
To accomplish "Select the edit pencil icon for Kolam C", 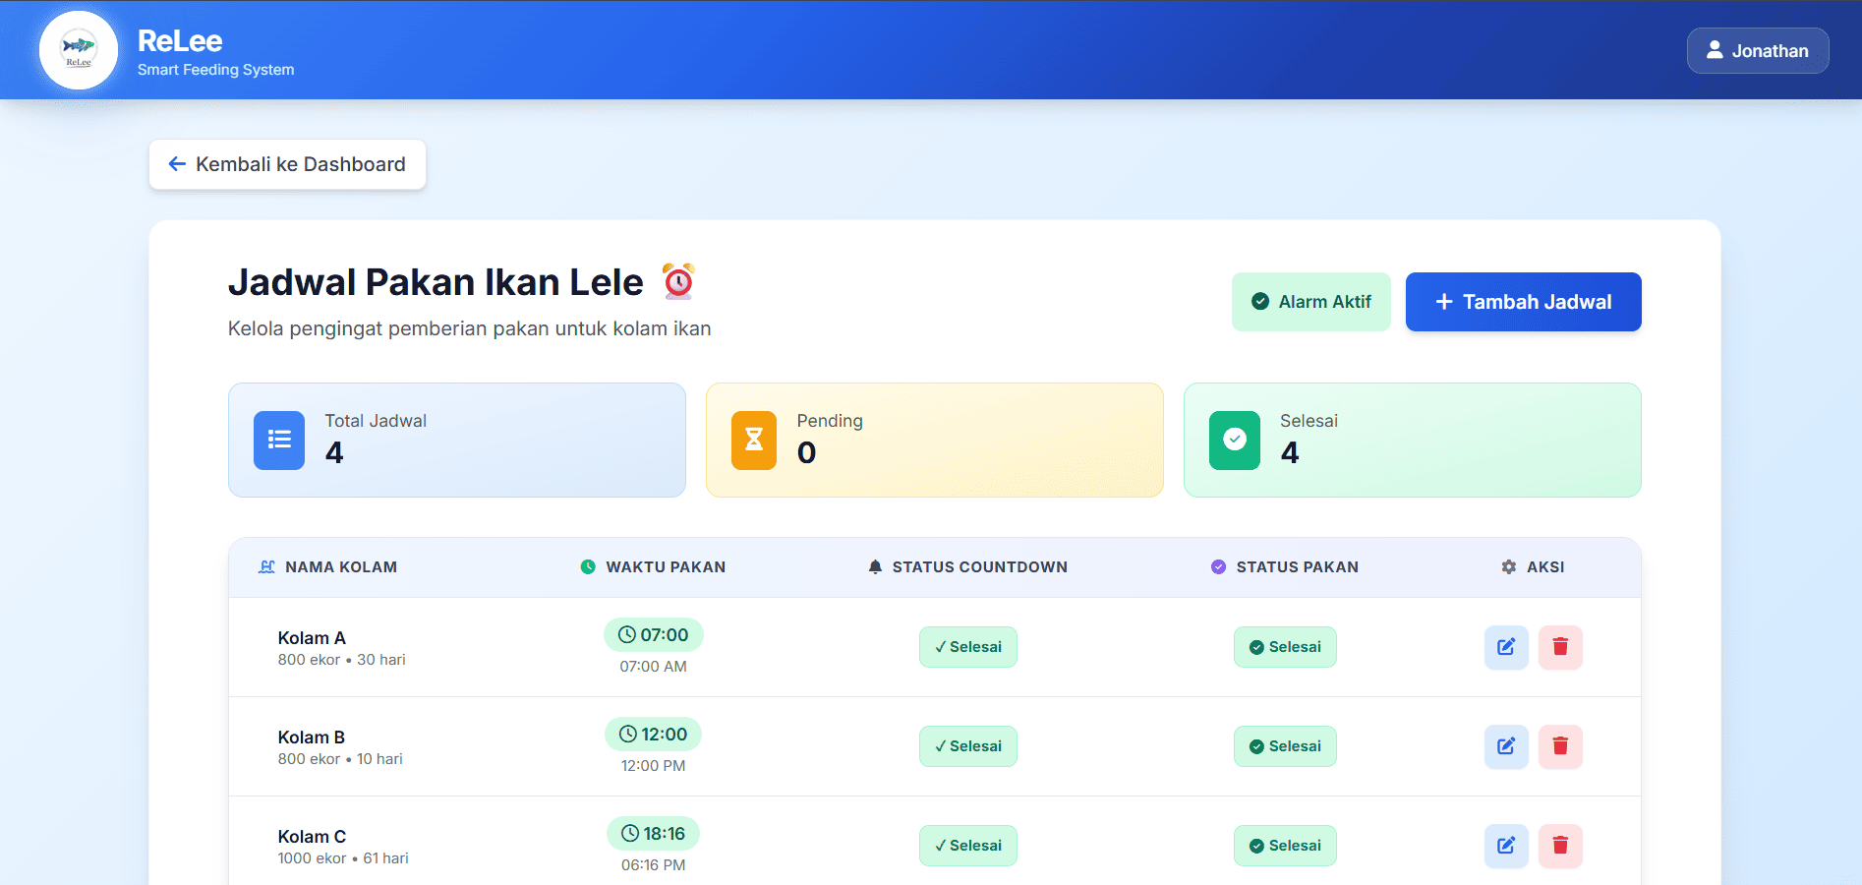I will click(x=1506, y=846).
